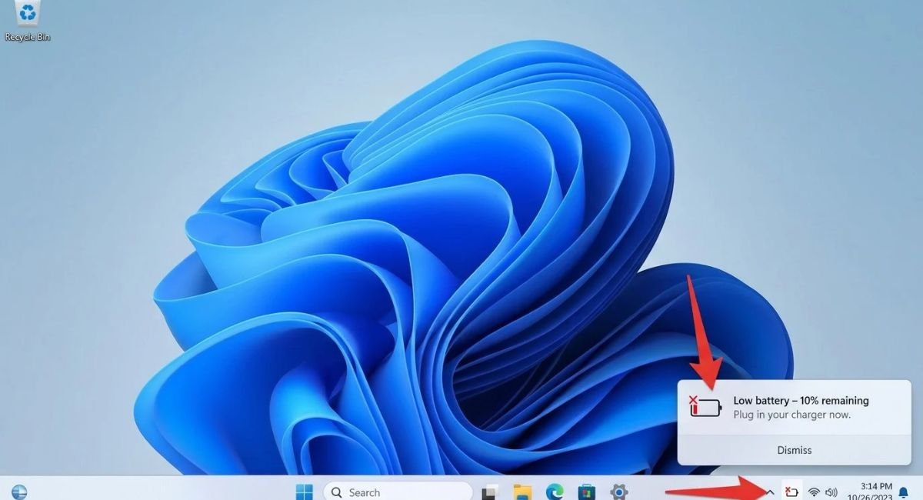Dismiss the low battery notification
Screen dimensions: 923x500
tap(795, 450)
